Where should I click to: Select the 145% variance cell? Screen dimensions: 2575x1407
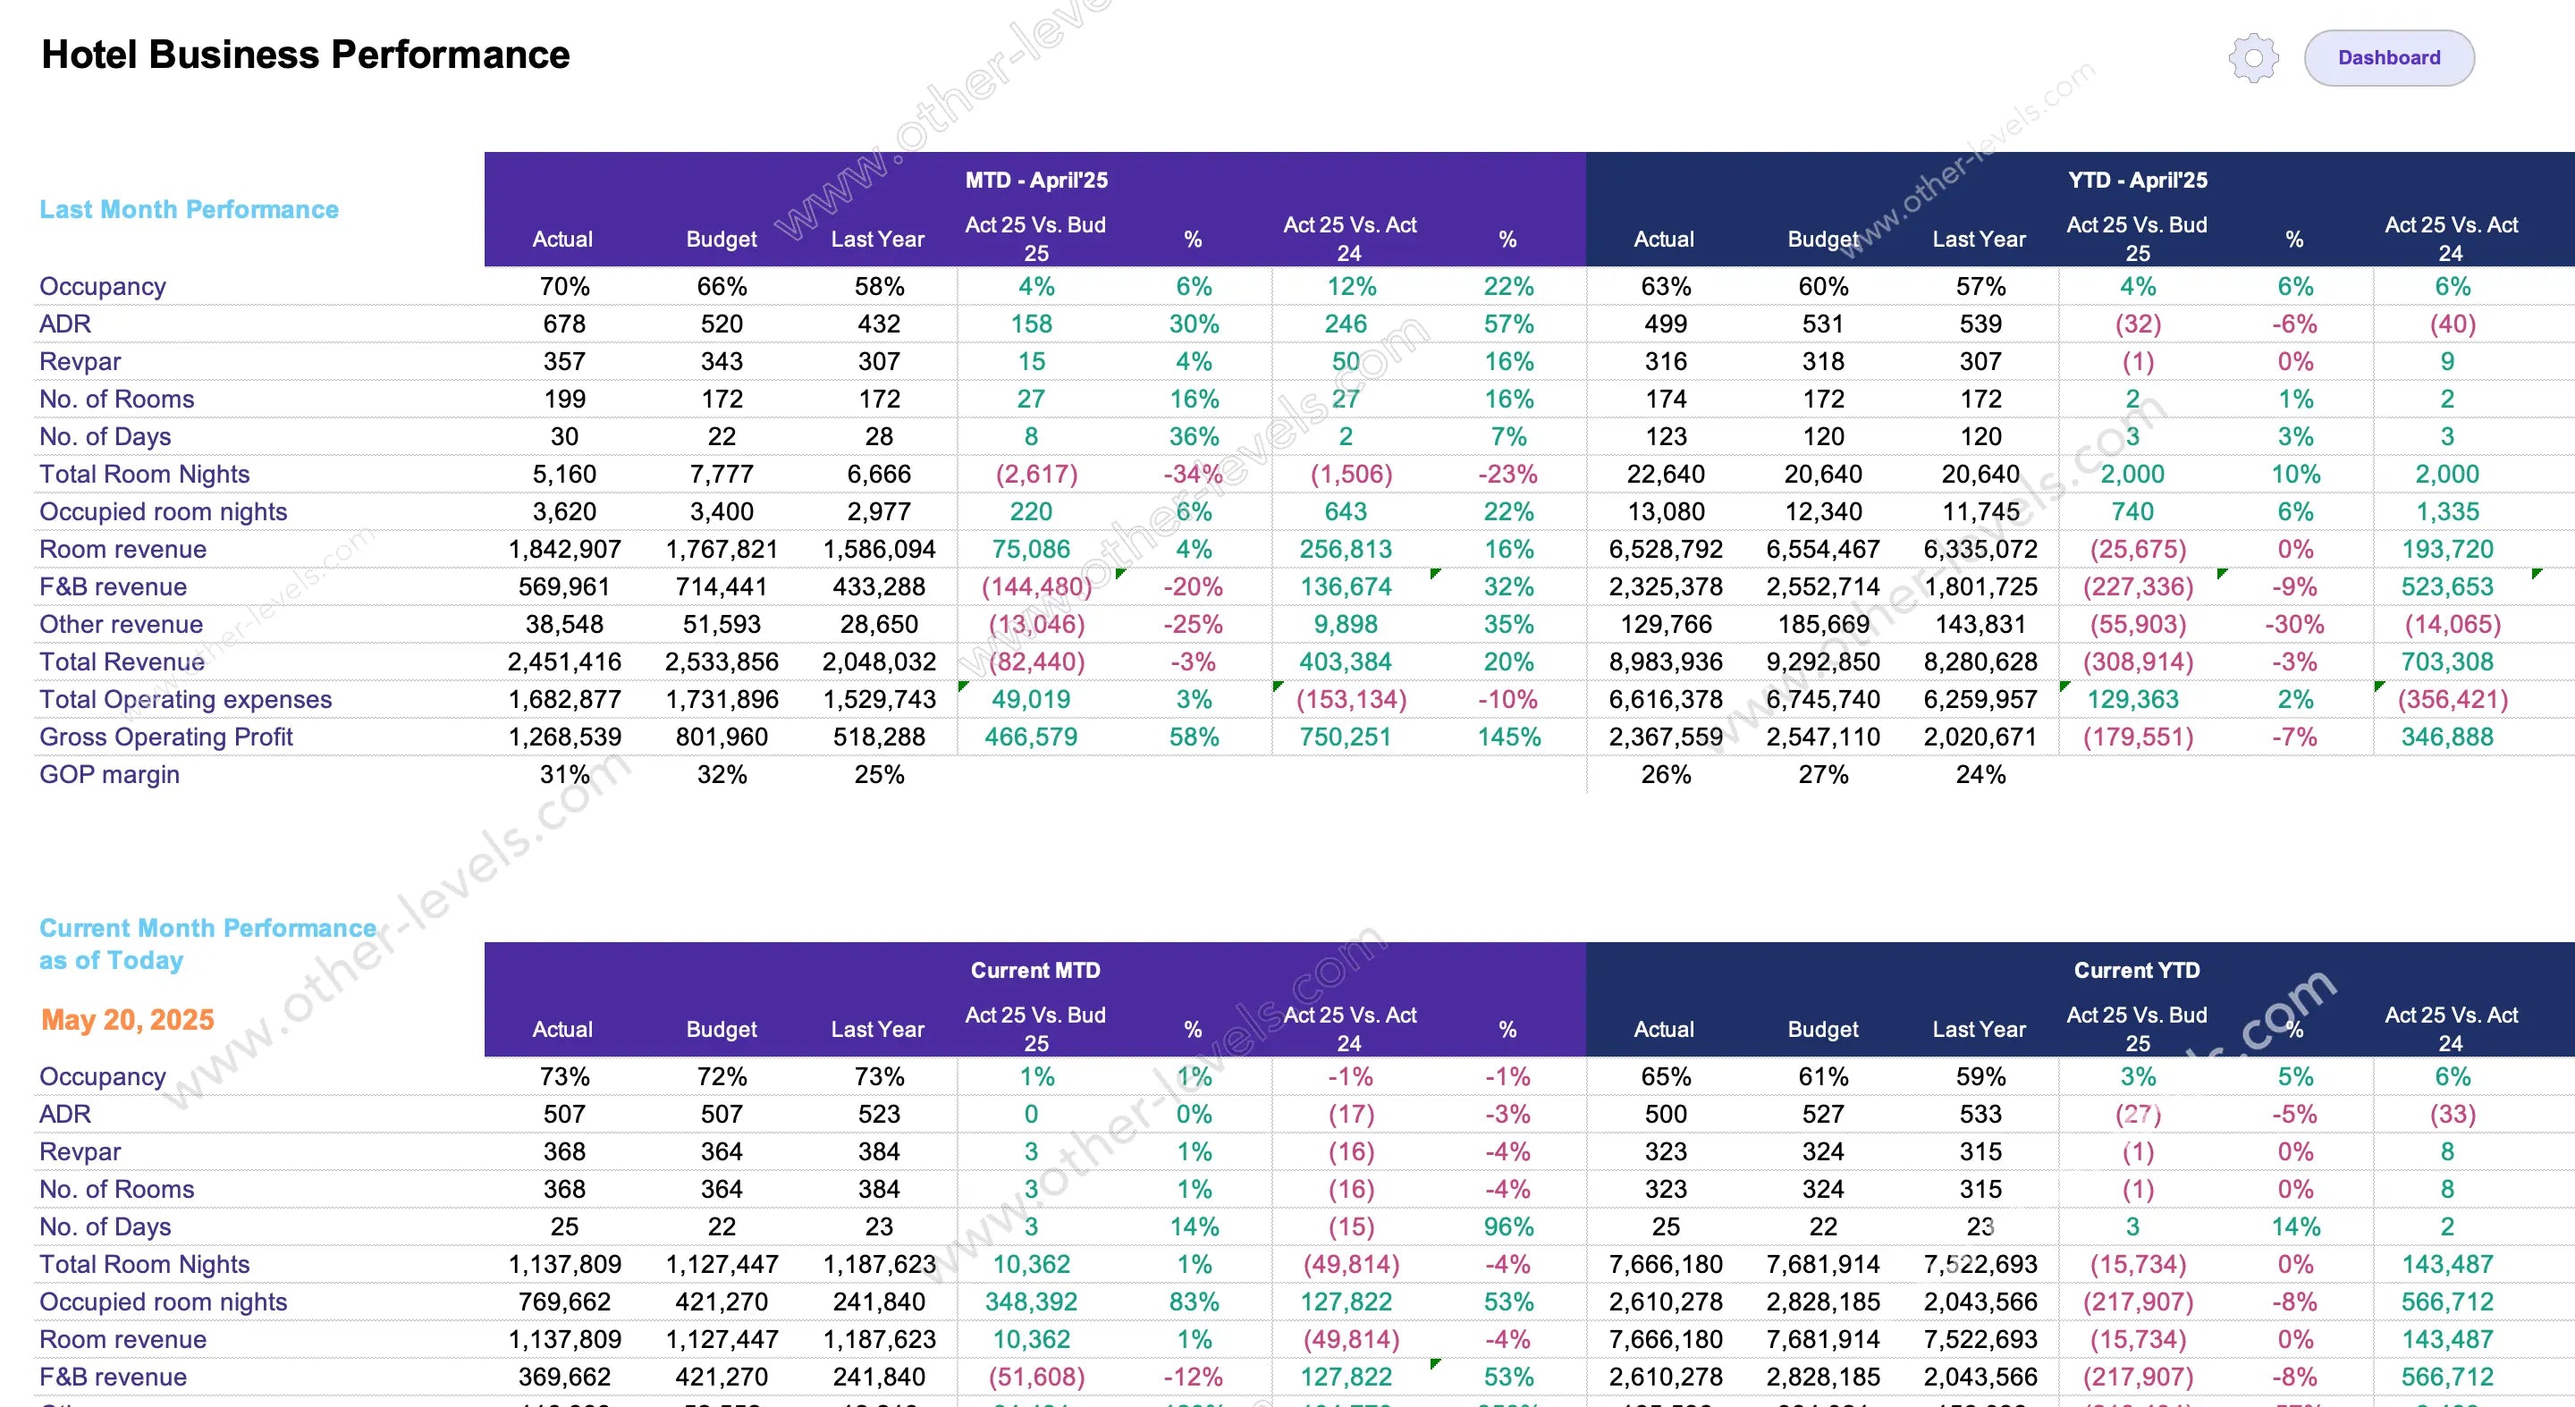[1508, 737]
